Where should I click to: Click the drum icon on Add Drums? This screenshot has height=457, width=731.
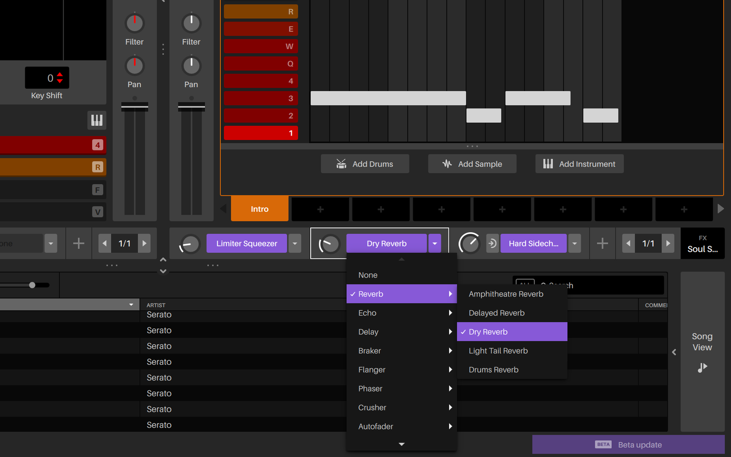pyautogui.click(x=340, y=164)
